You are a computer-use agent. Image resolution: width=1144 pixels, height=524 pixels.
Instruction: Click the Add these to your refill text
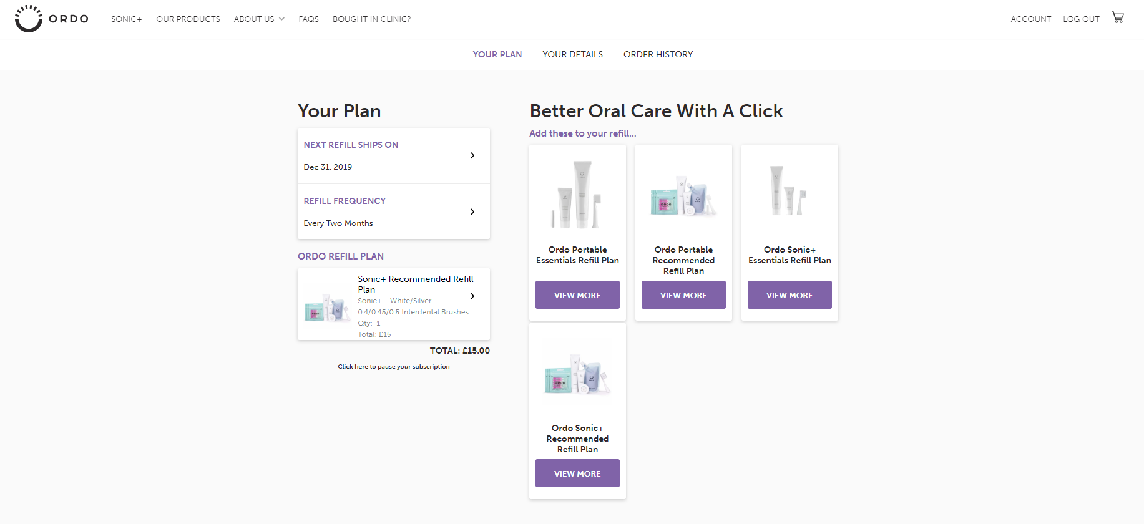coord(583,133)
